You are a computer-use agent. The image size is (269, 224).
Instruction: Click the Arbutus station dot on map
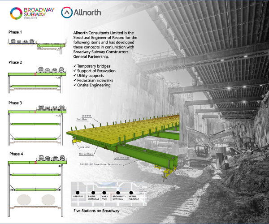coord(78,193)
